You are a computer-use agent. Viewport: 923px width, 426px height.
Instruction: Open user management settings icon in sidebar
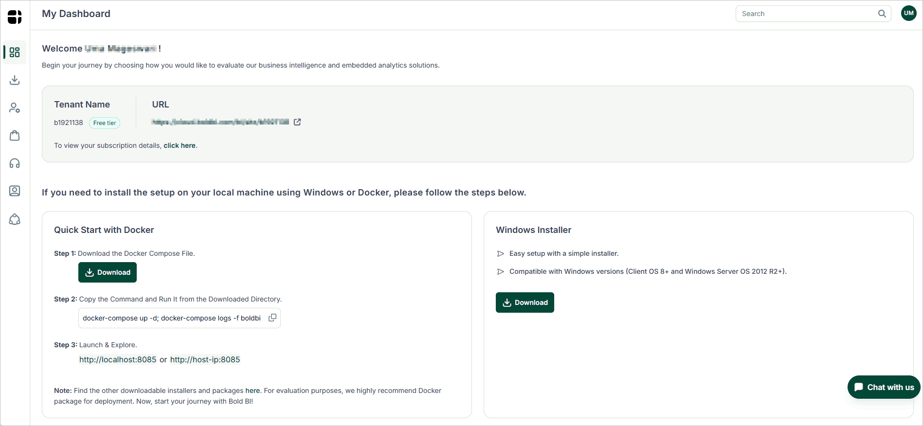(x=14, y=107)
